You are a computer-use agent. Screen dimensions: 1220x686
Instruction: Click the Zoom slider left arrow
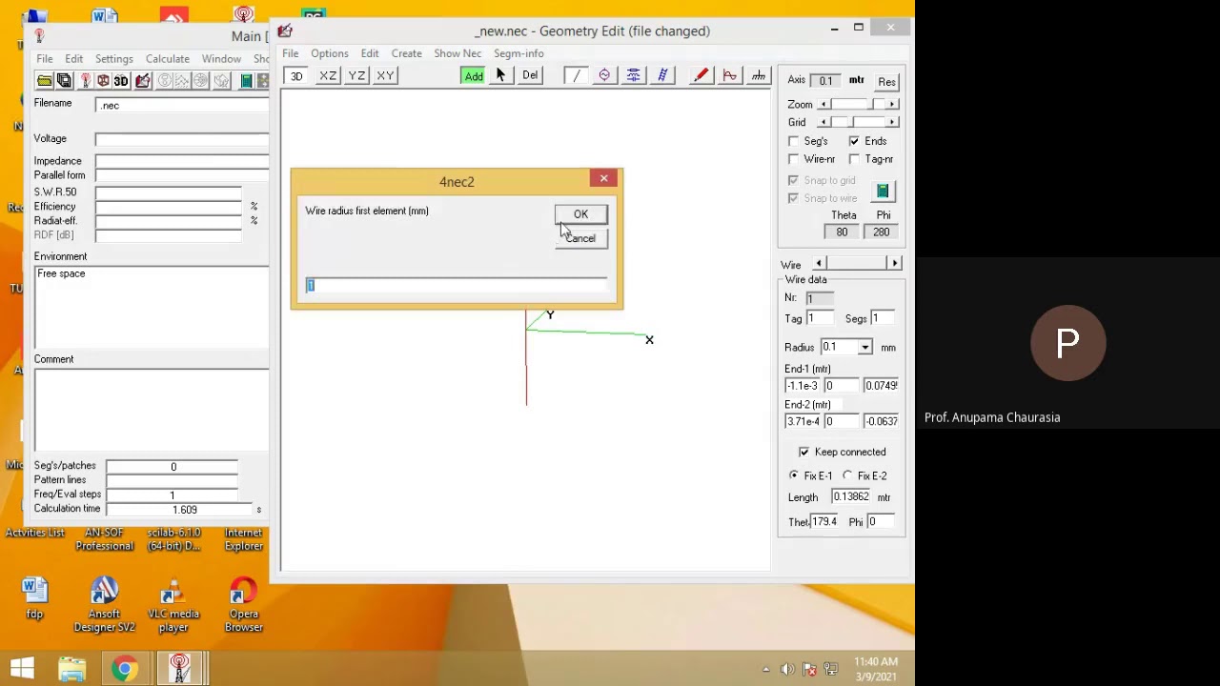tap(823, 104)
